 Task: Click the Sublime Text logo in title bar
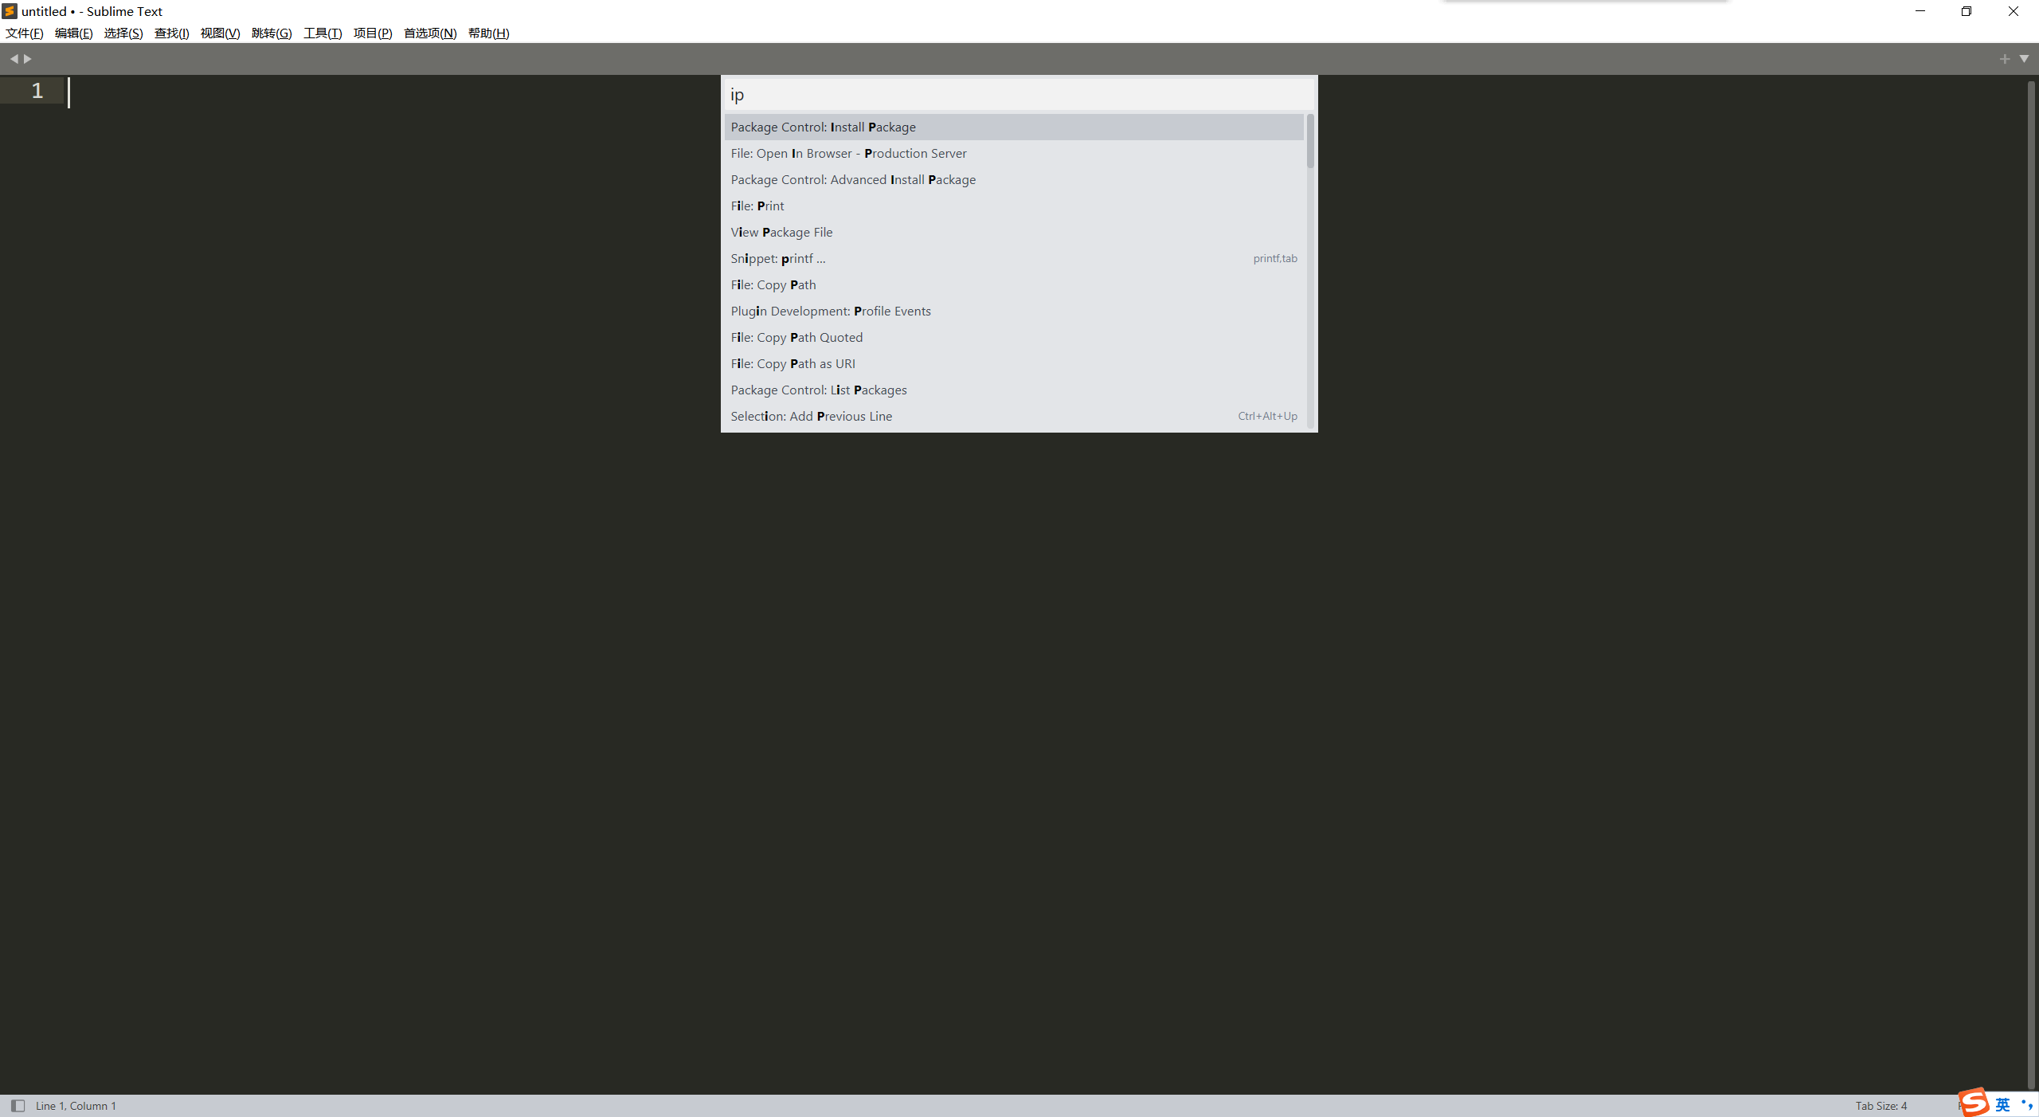coord(9,11)
